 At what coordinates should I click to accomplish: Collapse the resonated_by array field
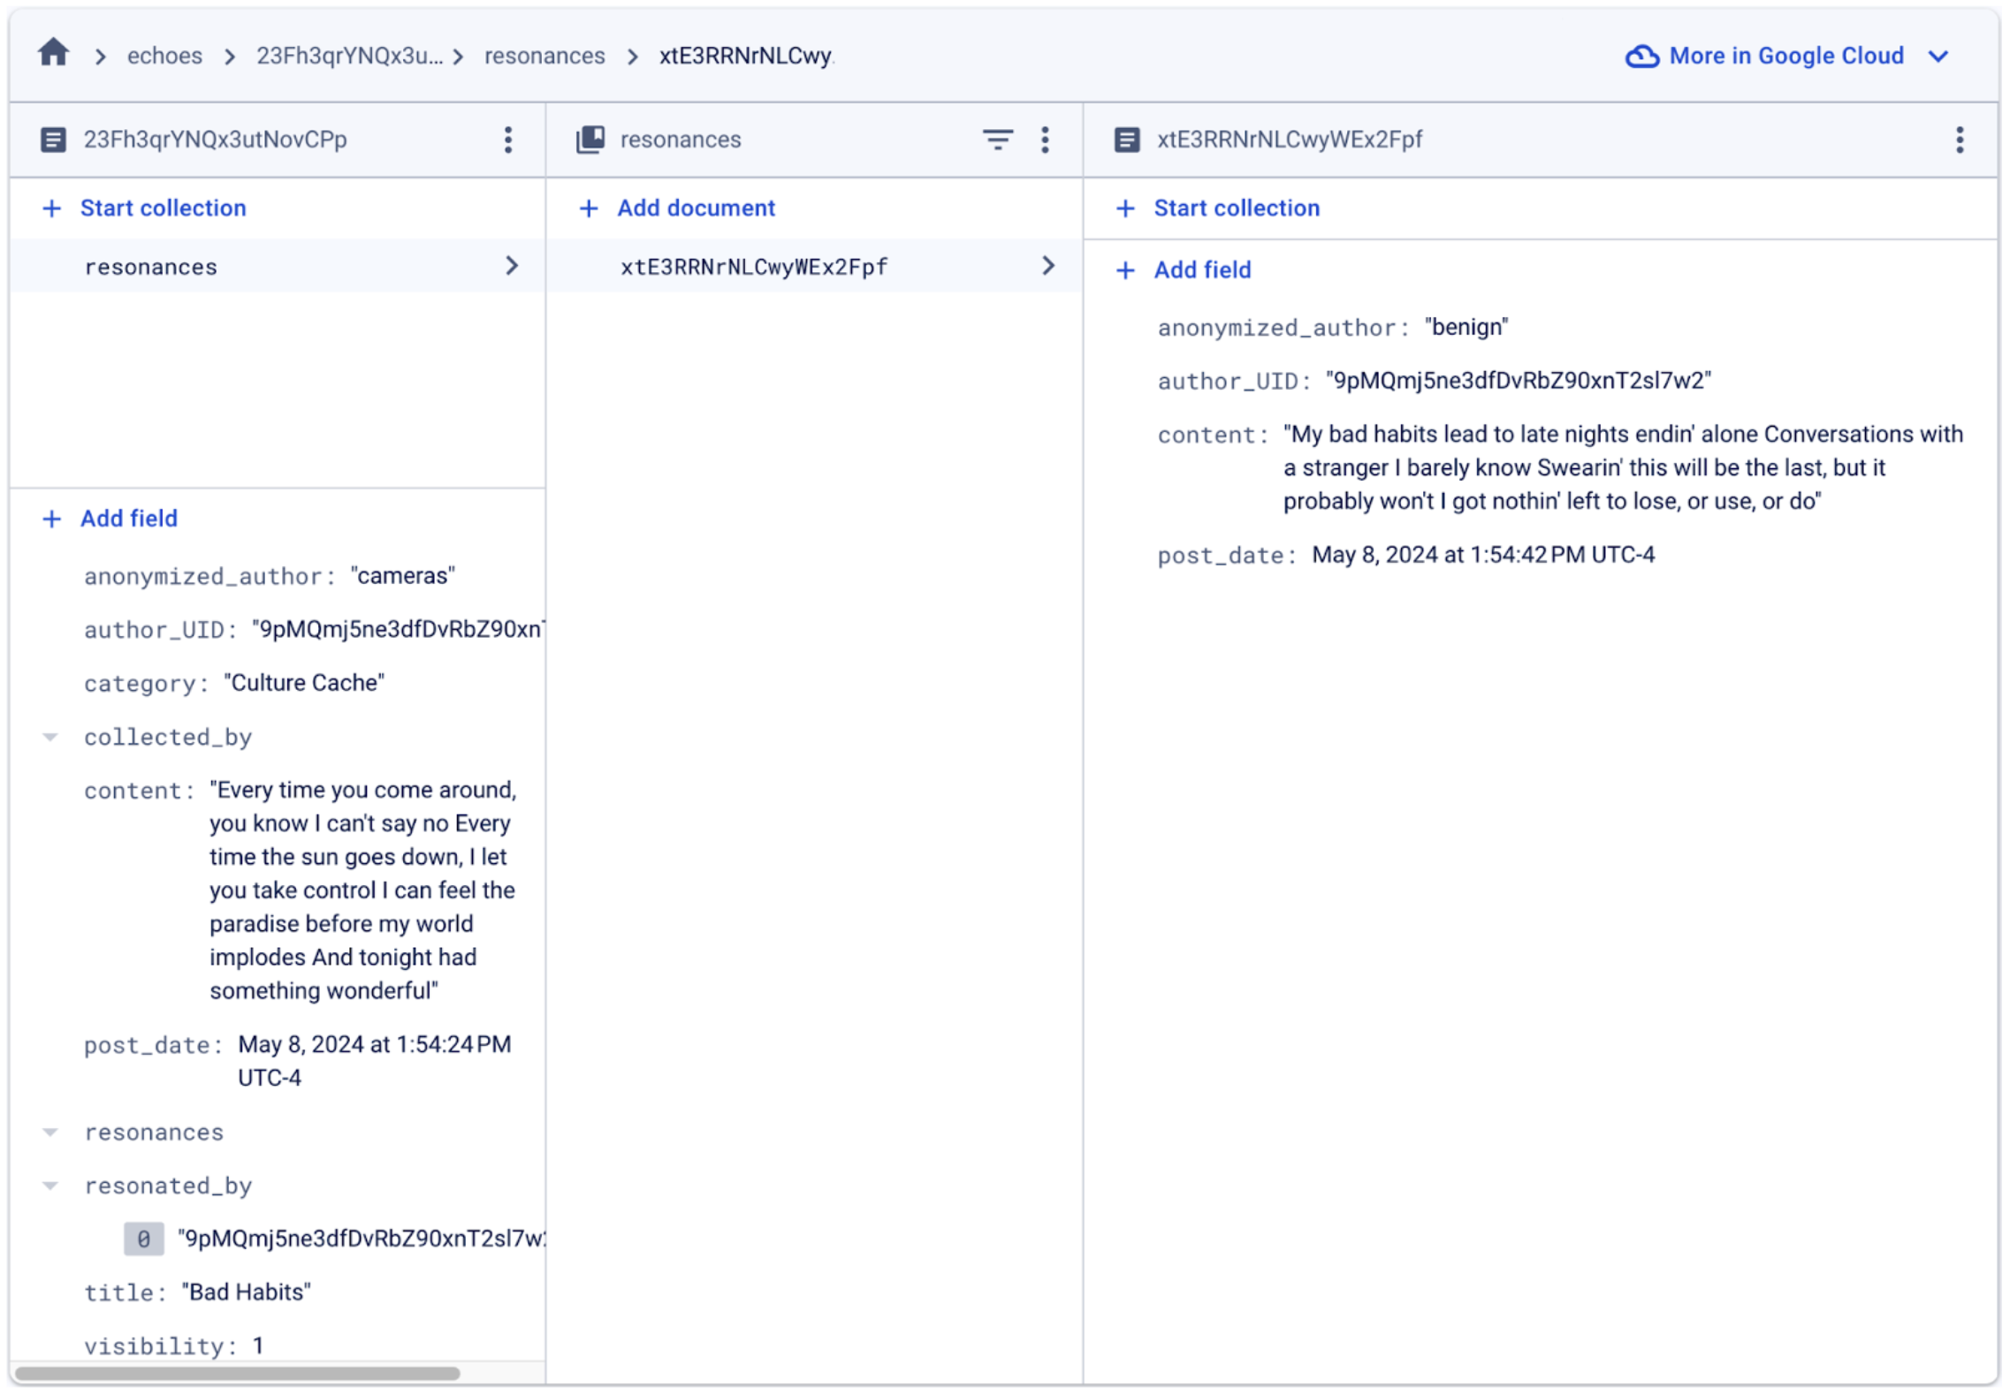[x=50, y=1185]
